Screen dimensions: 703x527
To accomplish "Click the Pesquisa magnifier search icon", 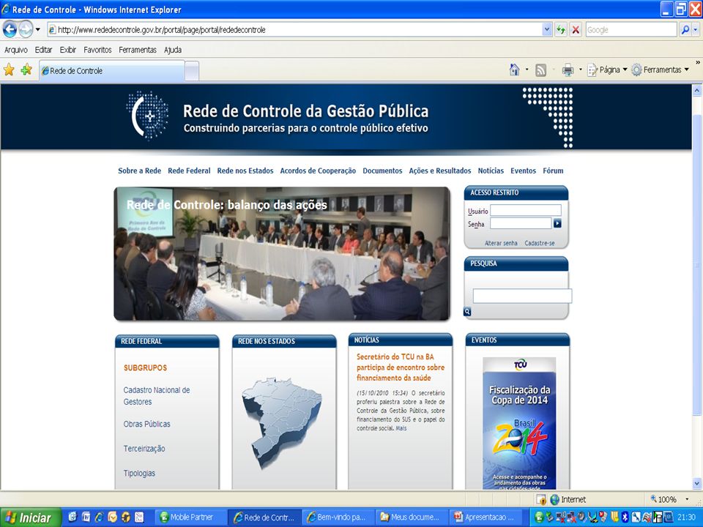I will pos(467,312).
